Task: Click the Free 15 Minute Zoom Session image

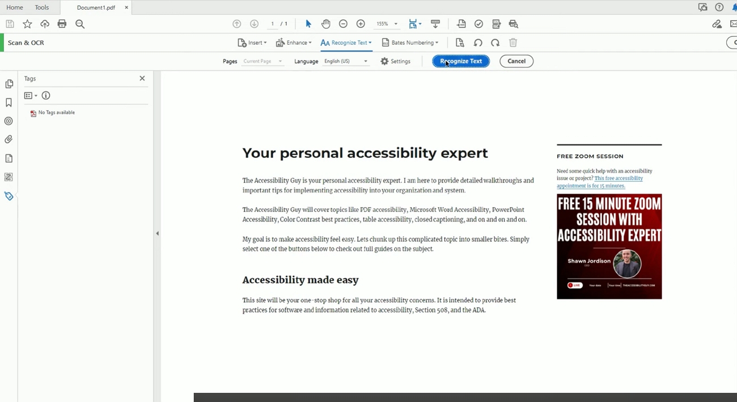Action: pyautogui.click(x=609, y=246)
